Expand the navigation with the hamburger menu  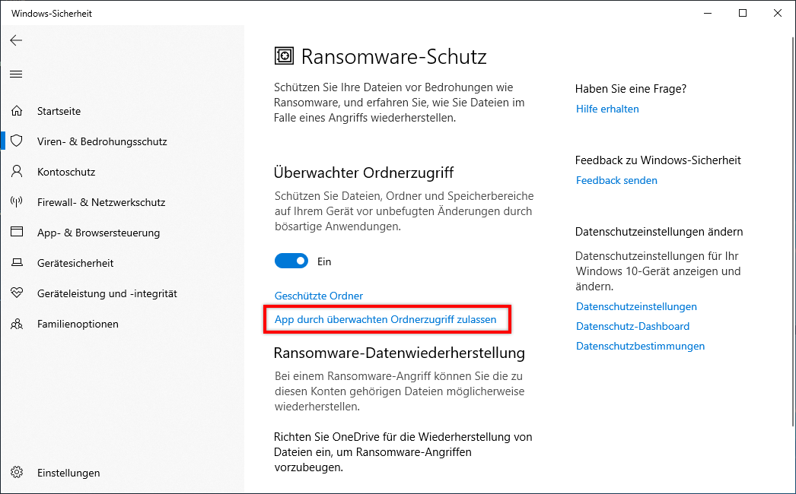[x=16, y=74]
